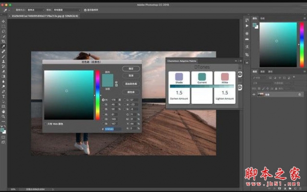Select the L lightness radio in Lab
The image size is (307, 192).
click(x=125, y=100)
